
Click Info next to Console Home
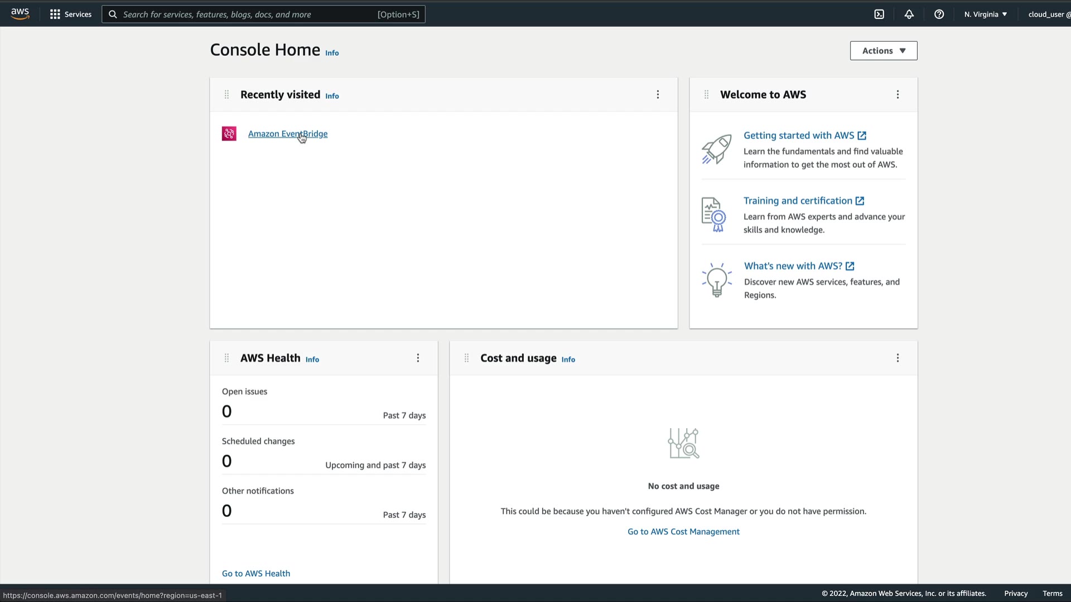[332, 53]
